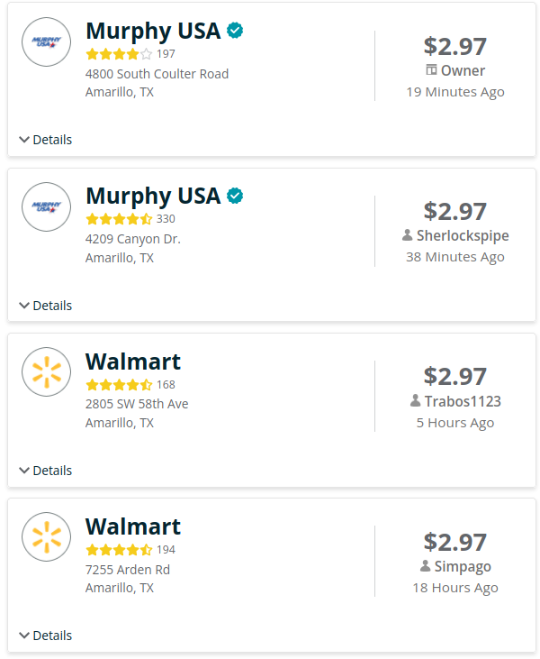Click the Owner store icon beside price

point(431,70)
